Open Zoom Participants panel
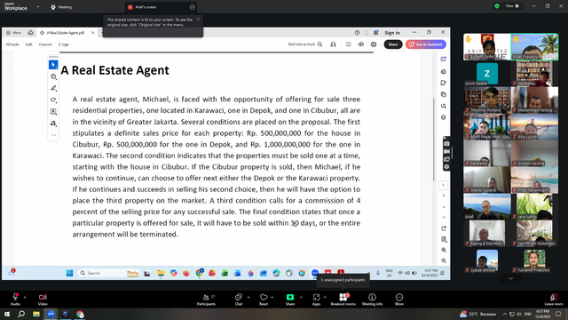This screenshot has width=568, height=320. (x=206, y=300)
